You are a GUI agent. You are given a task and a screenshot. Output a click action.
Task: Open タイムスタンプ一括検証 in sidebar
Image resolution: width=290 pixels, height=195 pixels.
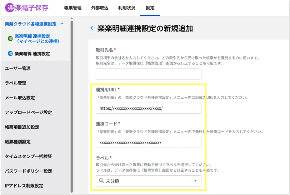tap(28, 156)
